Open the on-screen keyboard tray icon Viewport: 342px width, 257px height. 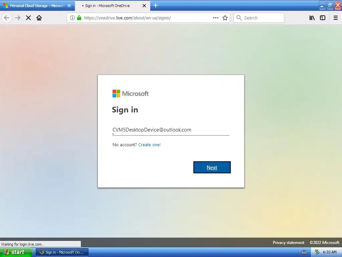point(304,252)
